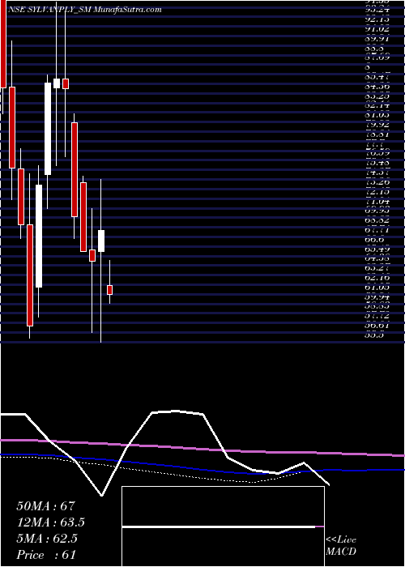Click the 82.14 price axis label
This screenshot has width=405, height=567.
pos(377,105)
